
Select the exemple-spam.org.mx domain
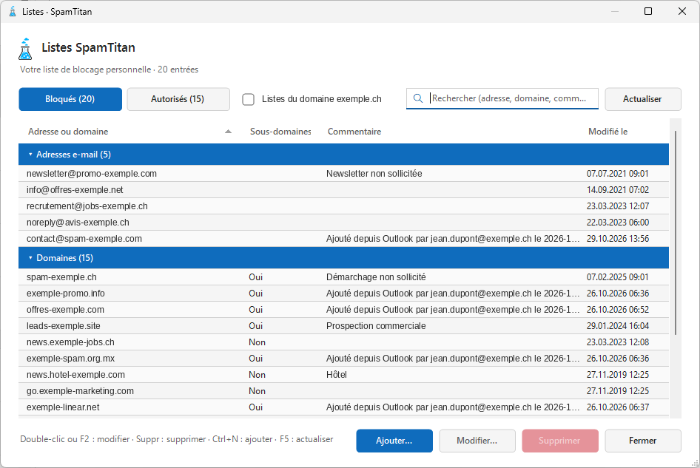click(344, 359)
